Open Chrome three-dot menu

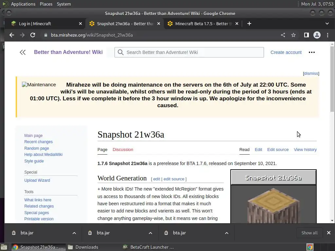coord(327,35)
